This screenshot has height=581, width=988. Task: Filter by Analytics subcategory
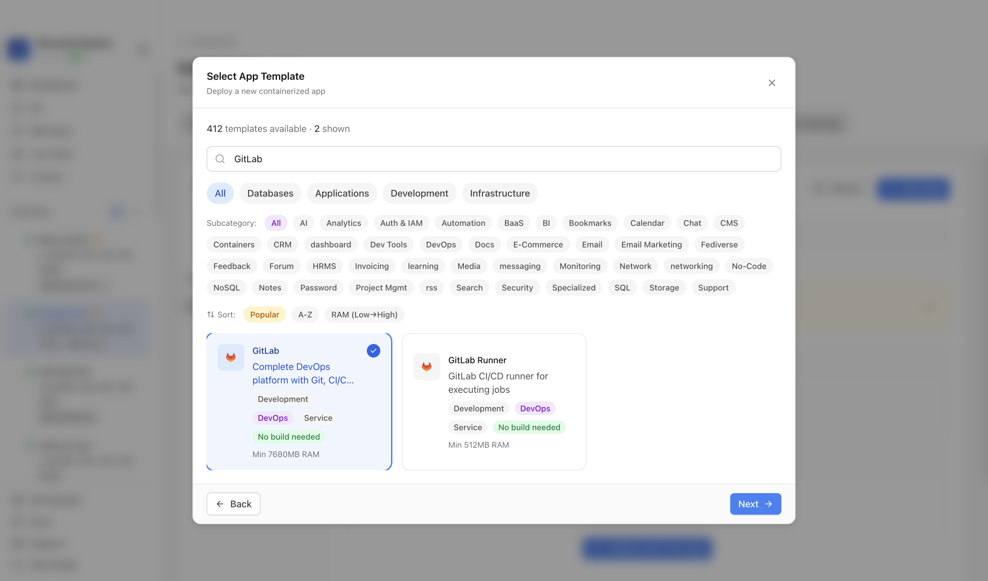click(x=344, y=223)
